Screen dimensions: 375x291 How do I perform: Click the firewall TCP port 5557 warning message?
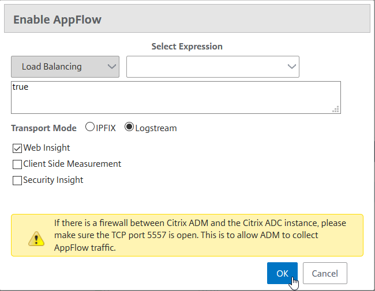tap(200, 235)
